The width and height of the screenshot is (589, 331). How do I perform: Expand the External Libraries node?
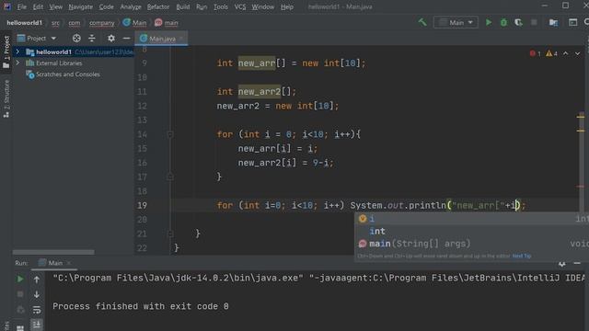point(17,63)
